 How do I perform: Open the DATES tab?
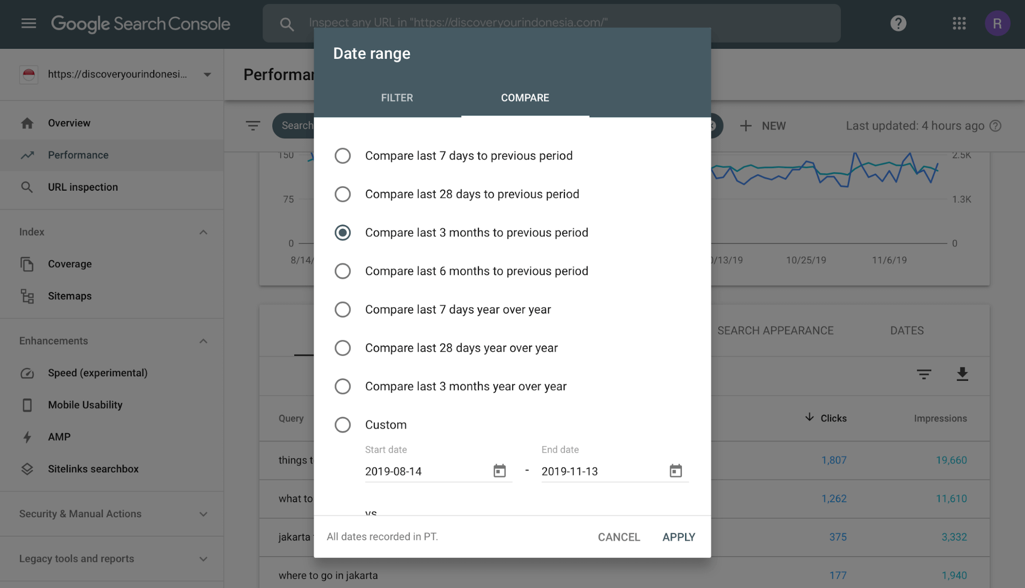click(907, 331)
